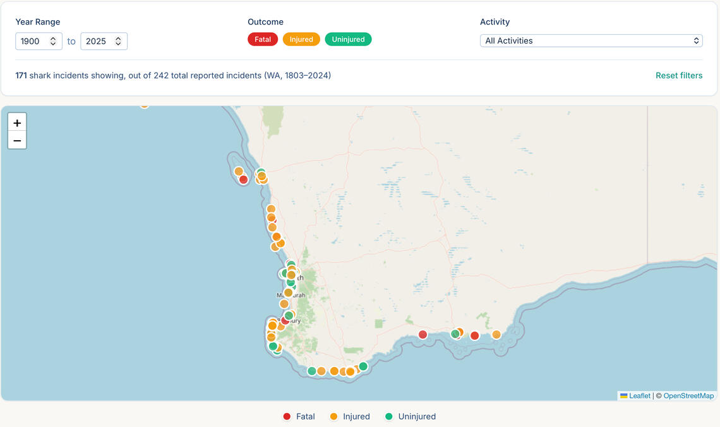Open the OpenStreetMap attribution link

click(x=688, y=396)
